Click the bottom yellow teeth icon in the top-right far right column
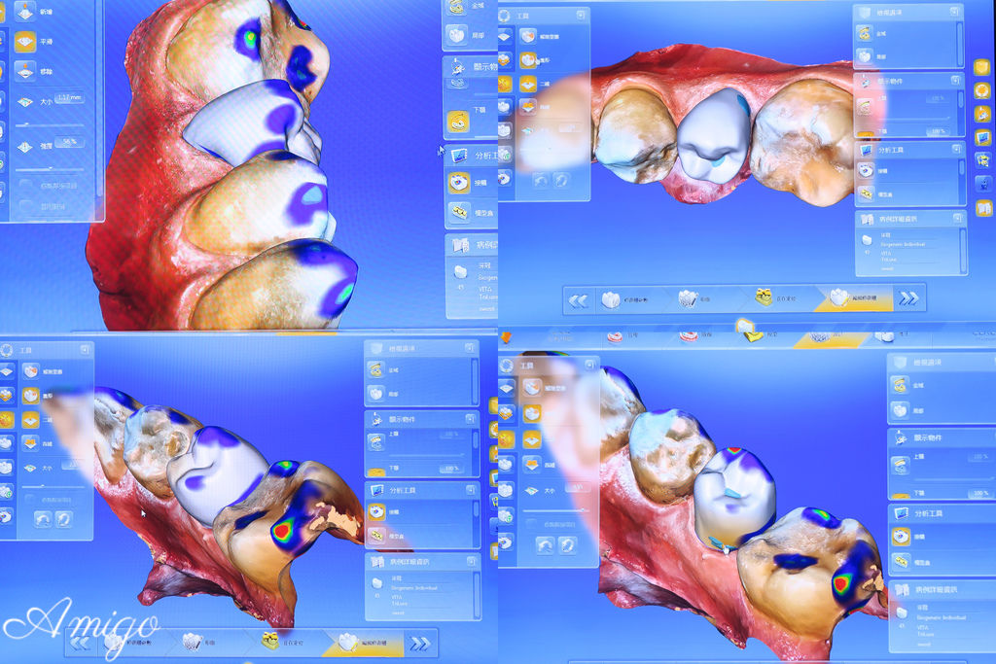 [x=984, y=208]
